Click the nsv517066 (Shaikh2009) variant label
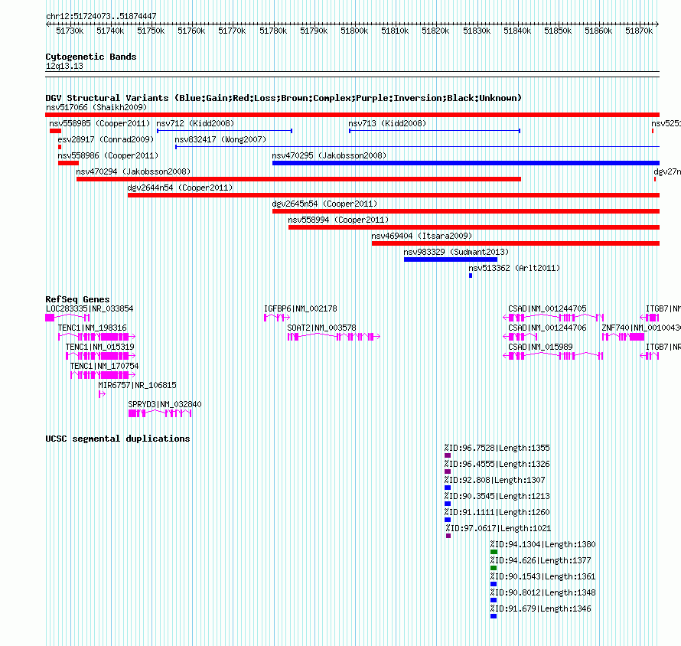This screenshot has width=681, height=646. pyautogui.click(x=96, y=107)
